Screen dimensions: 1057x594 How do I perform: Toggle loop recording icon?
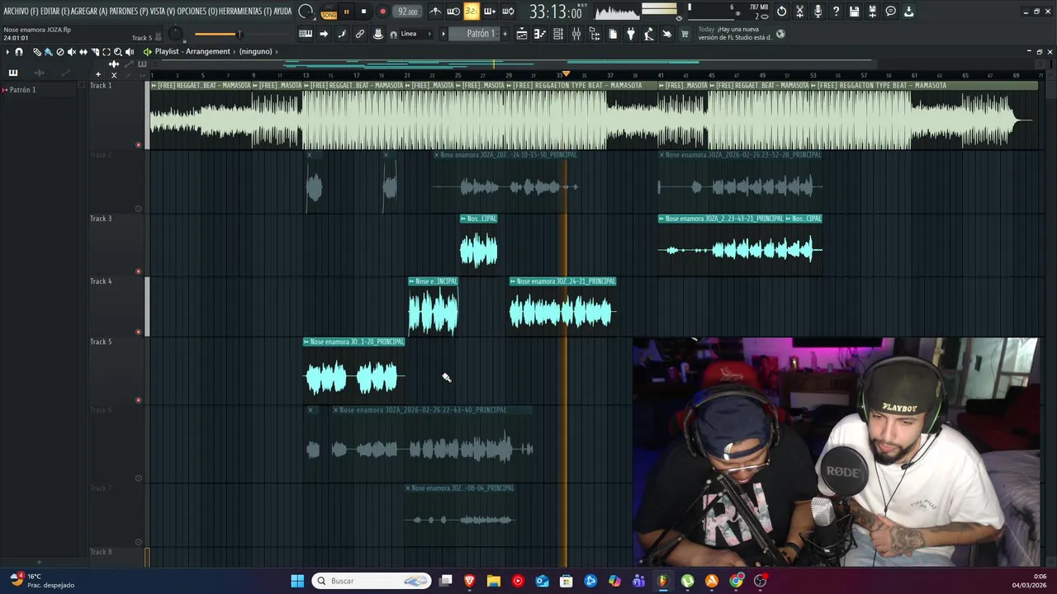pos(509,12)
